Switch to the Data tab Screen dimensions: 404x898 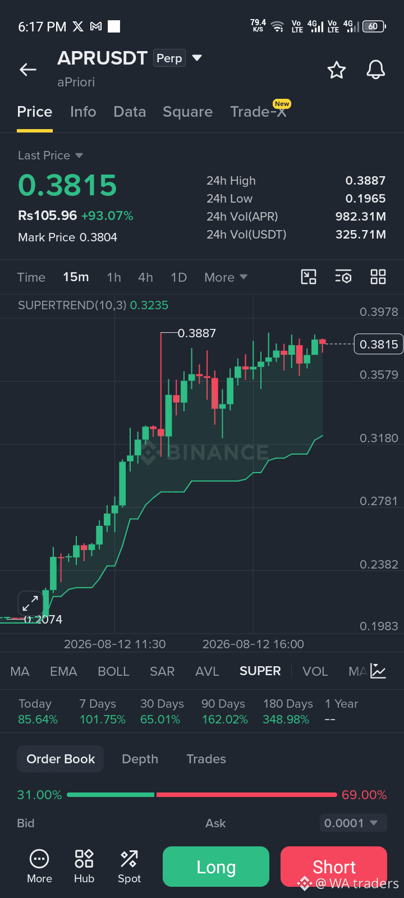click(x=130, y=112)
